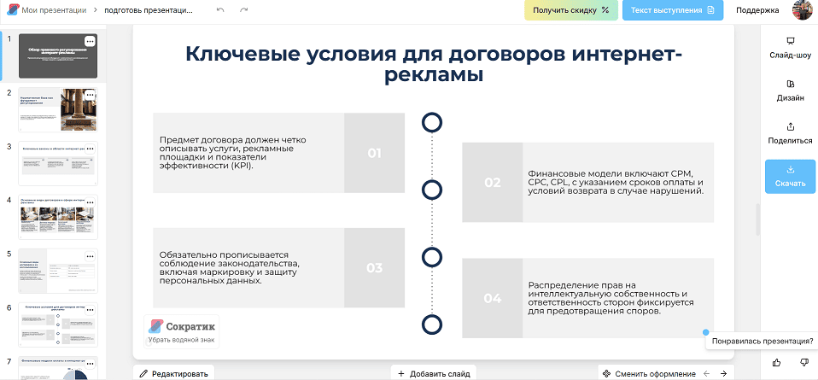Redo the last action
This screenshot has width=818, height=380.
pyautogui.click(x=243, y=10)
